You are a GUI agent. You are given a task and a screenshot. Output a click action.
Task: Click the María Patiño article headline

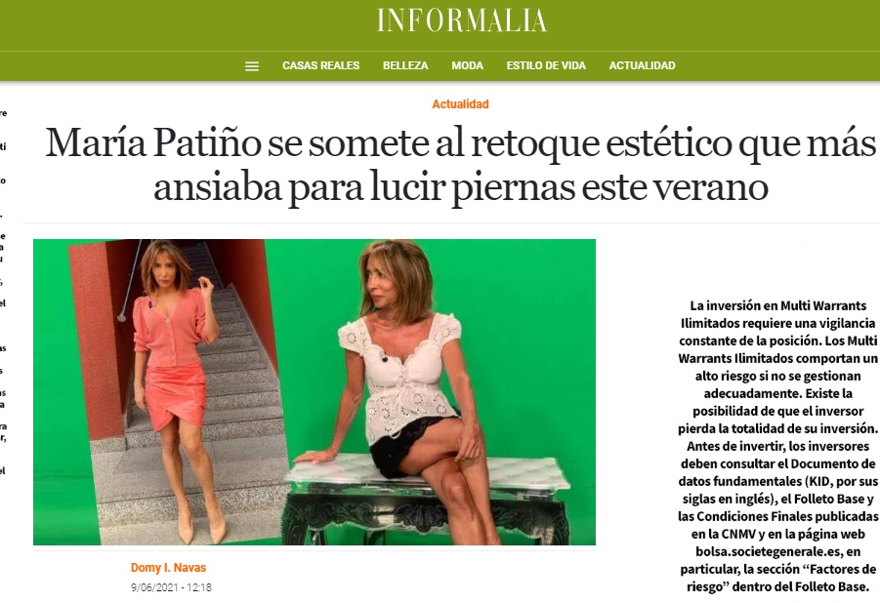(460, 164)
